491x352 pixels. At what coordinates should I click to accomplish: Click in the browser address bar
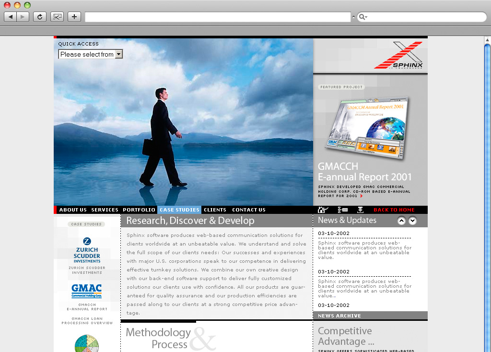218,17
